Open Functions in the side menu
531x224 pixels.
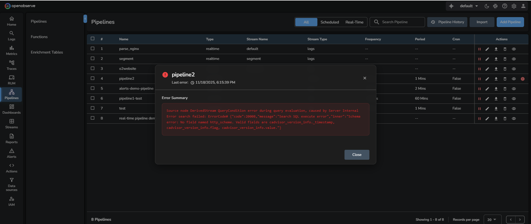coord(39,37)
